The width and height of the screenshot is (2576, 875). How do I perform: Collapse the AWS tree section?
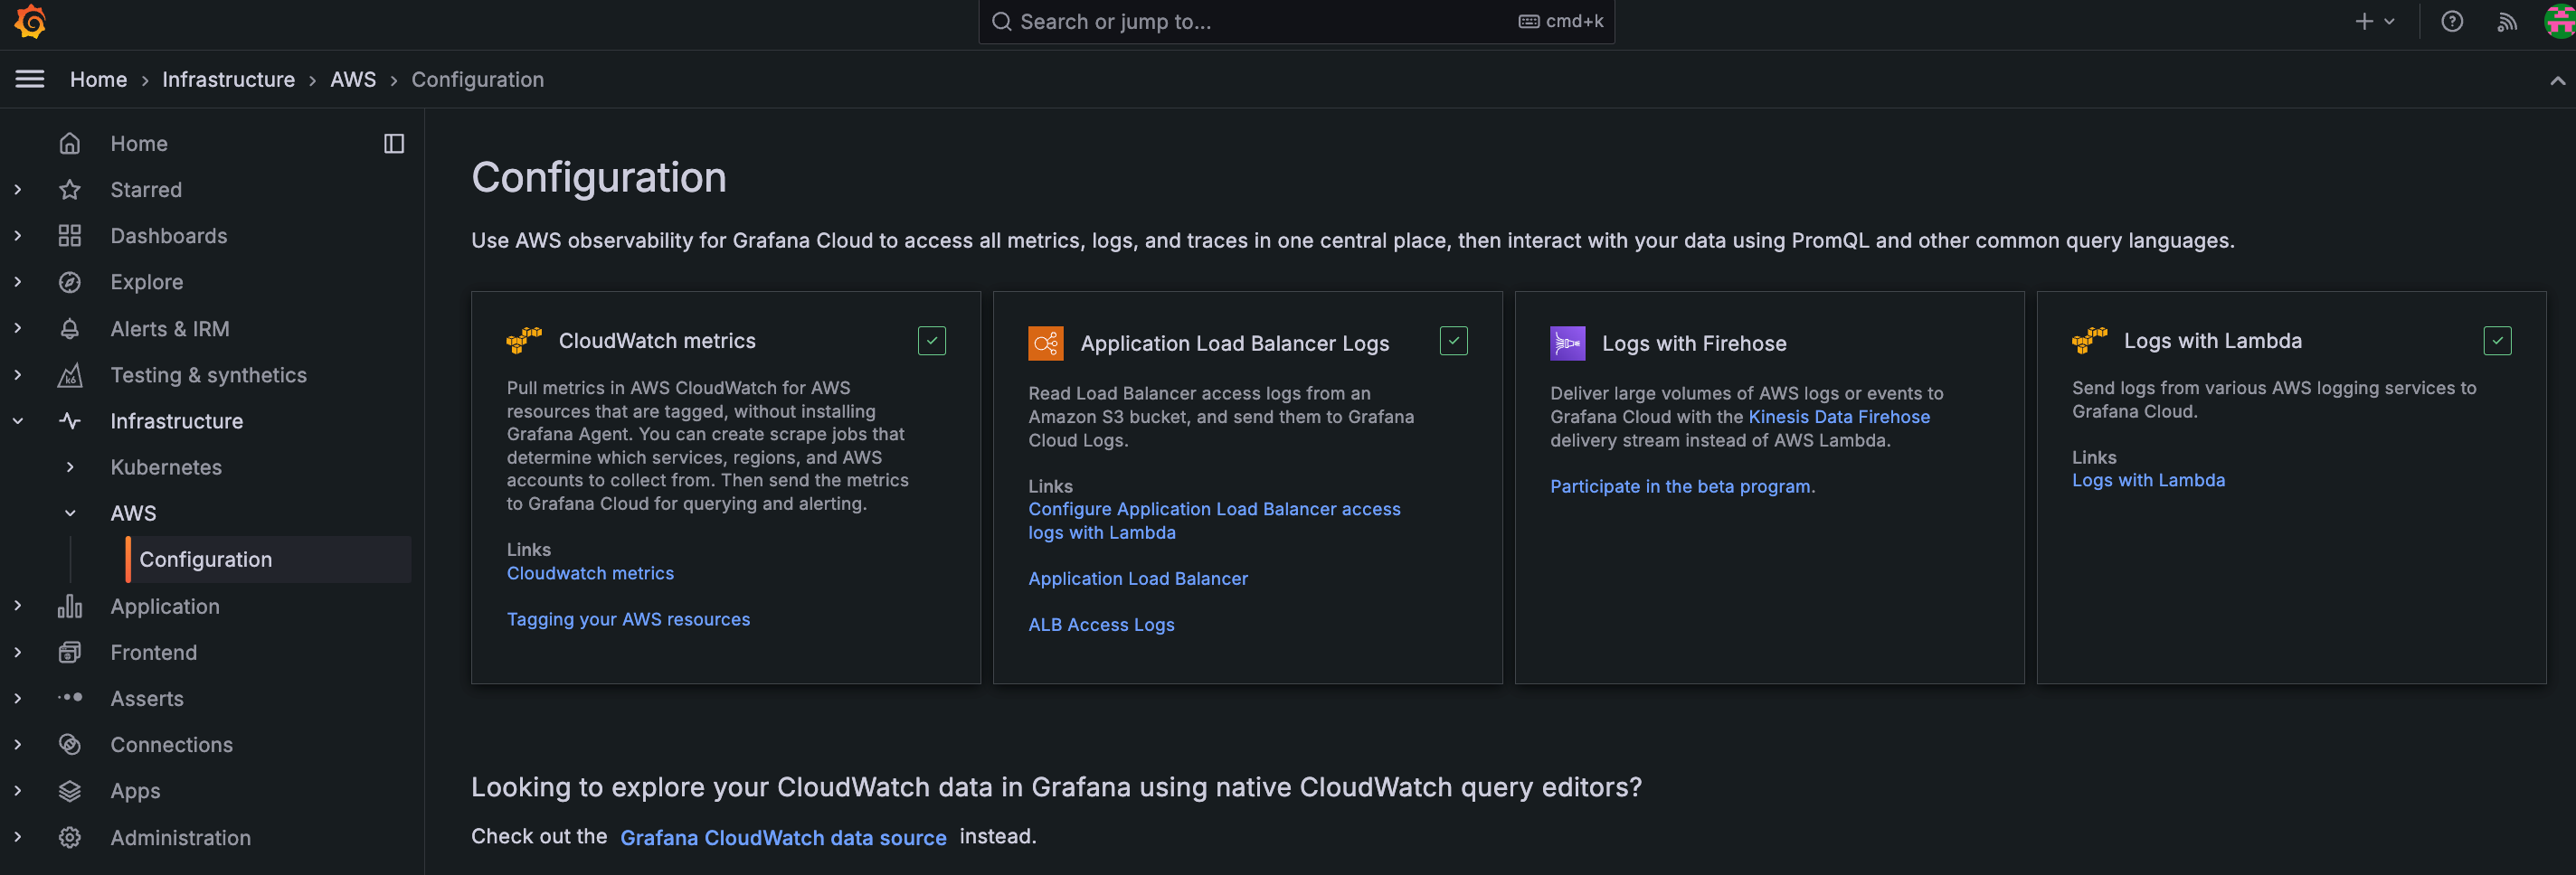(x=70, y=513)
